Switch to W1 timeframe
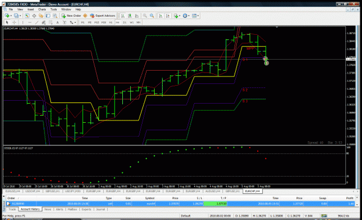 131,23
